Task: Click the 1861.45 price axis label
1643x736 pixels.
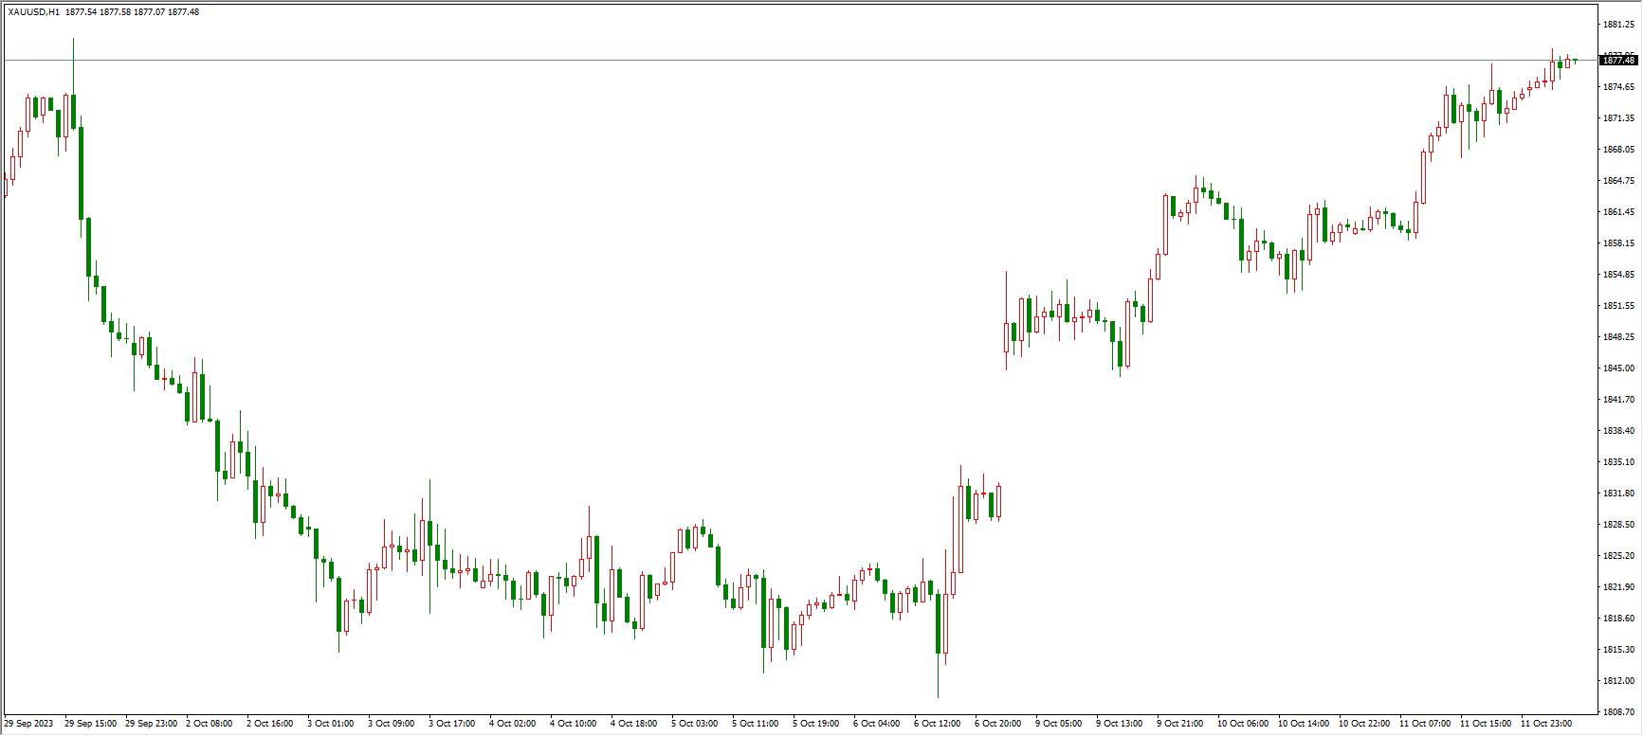Action: 1617,212
